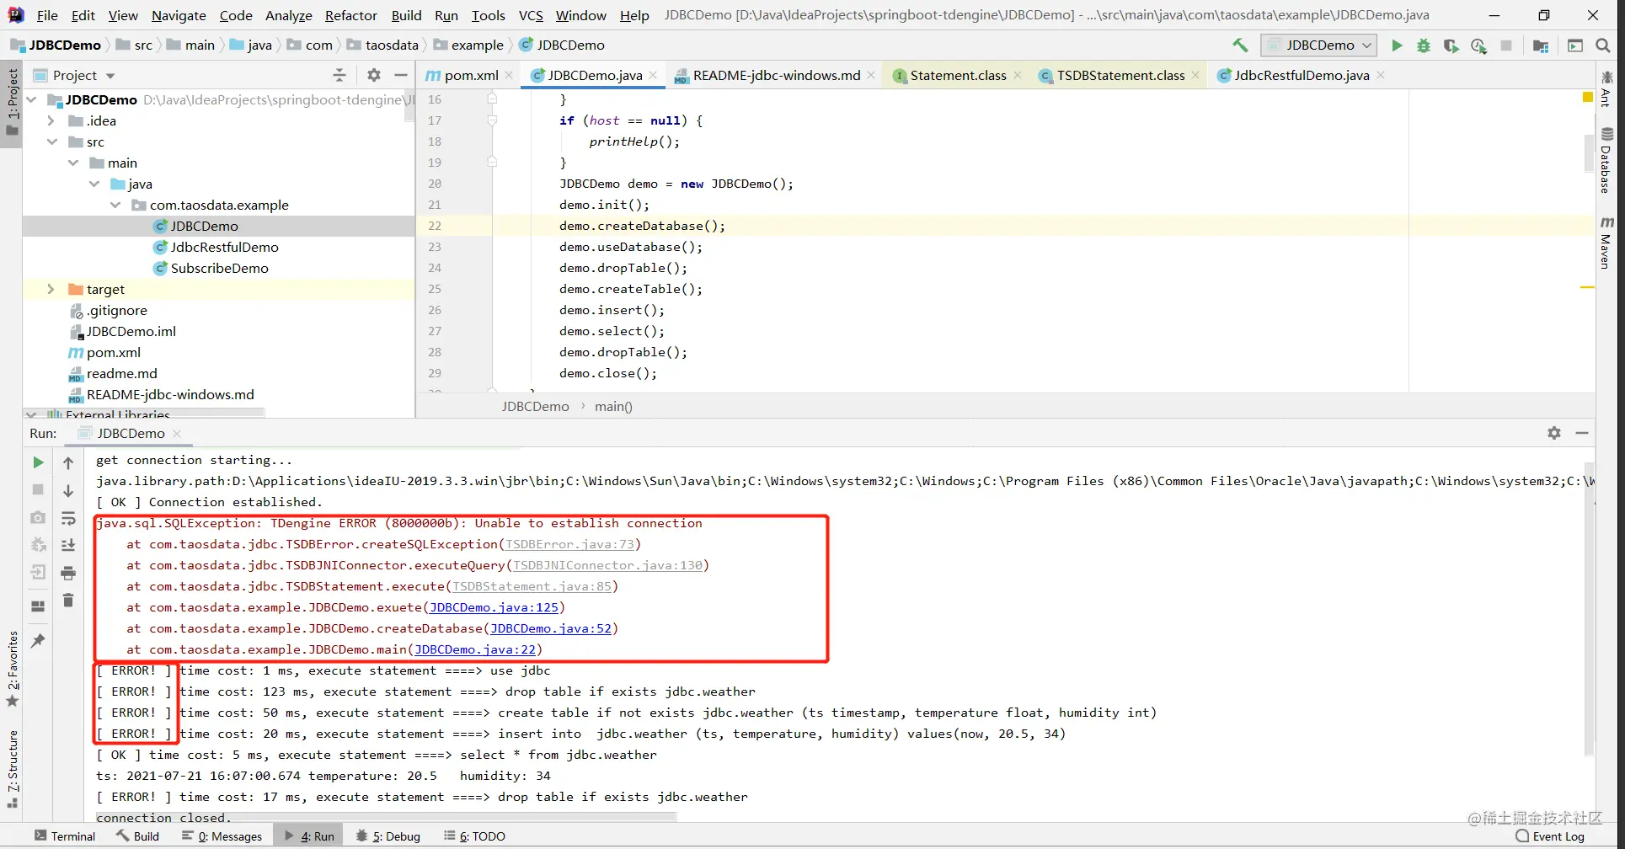The image size is (1625, 849).
Task: Open 6: TODO tool window
Action: click(x=475, y=836)
